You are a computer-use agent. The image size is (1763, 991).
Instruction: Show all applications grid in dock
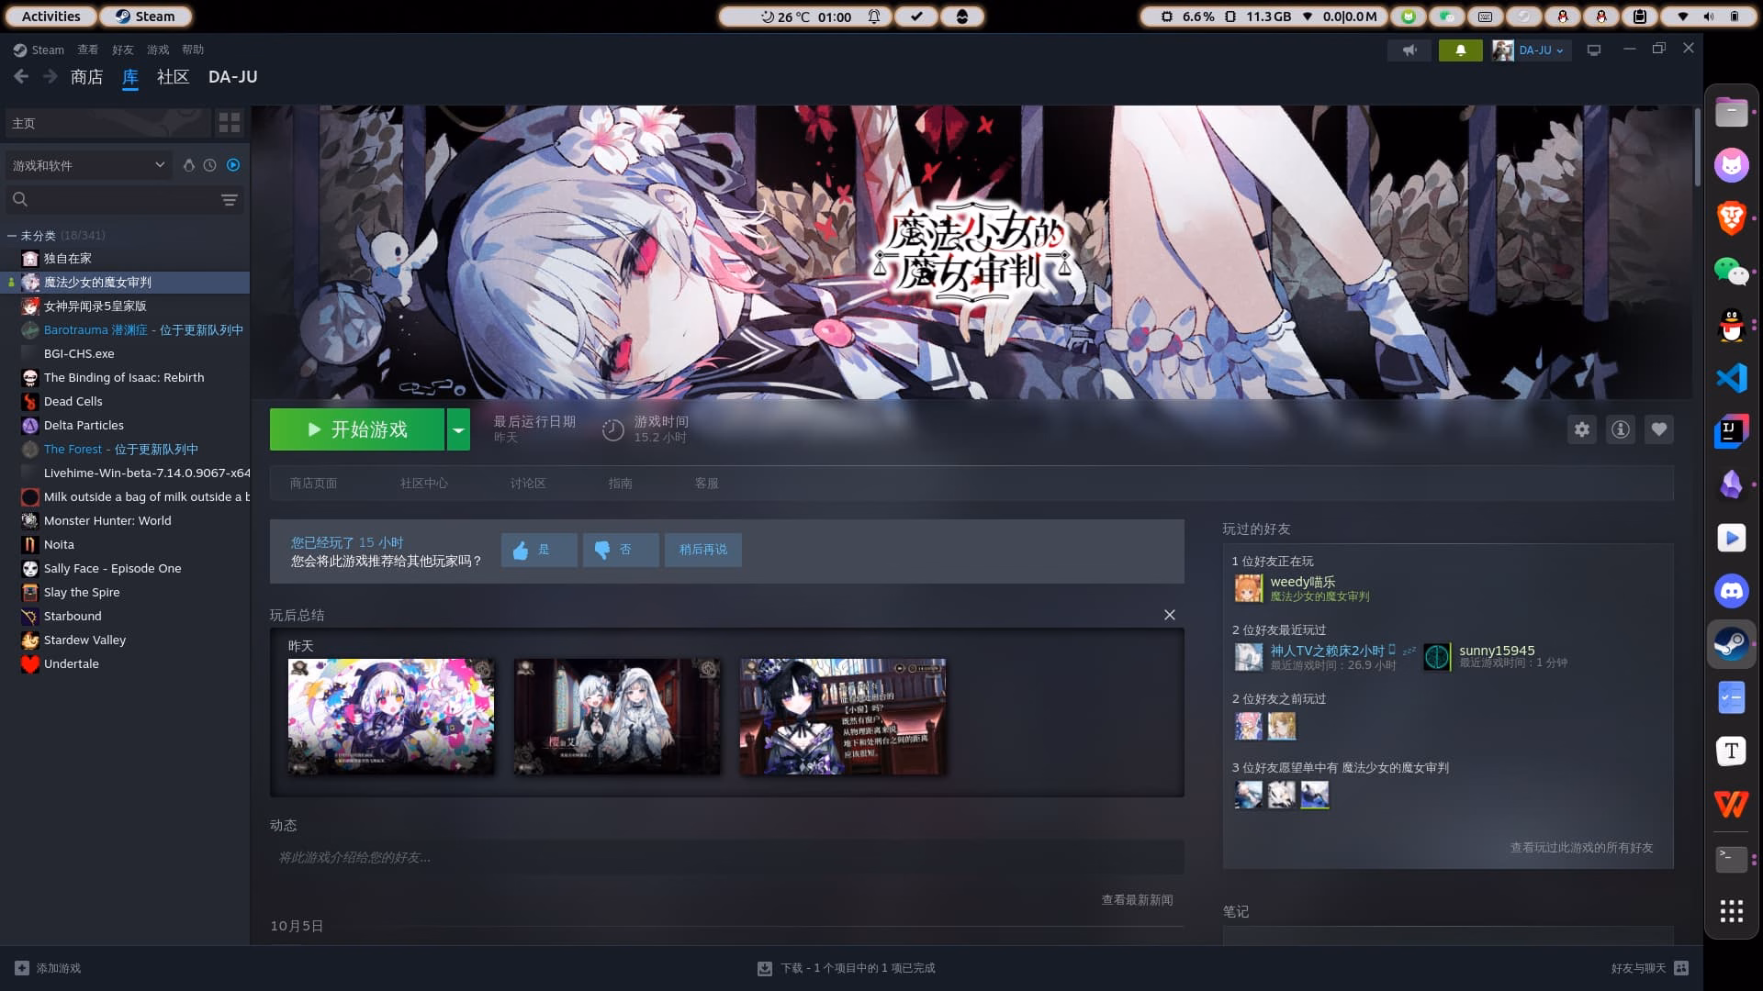point(1731,911)
